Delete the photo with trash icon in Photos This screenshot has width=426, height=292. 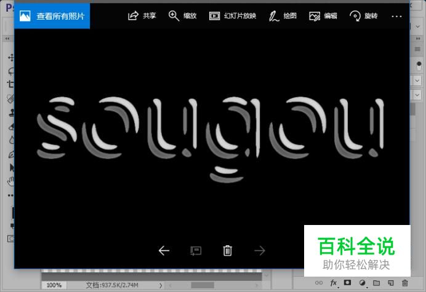coord(227,250)
